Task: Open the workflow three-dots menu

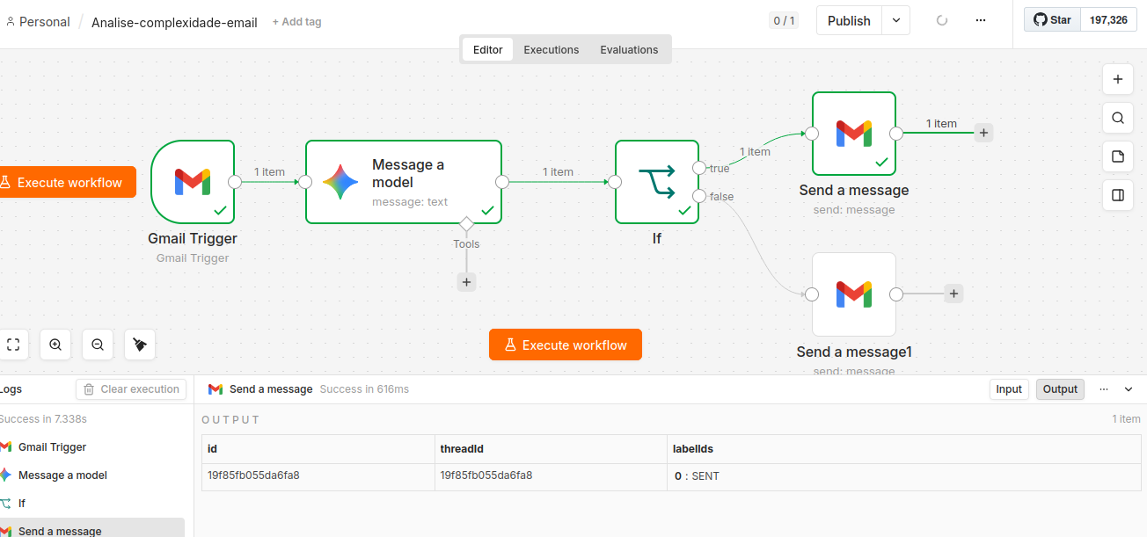Action: point(981,20)
